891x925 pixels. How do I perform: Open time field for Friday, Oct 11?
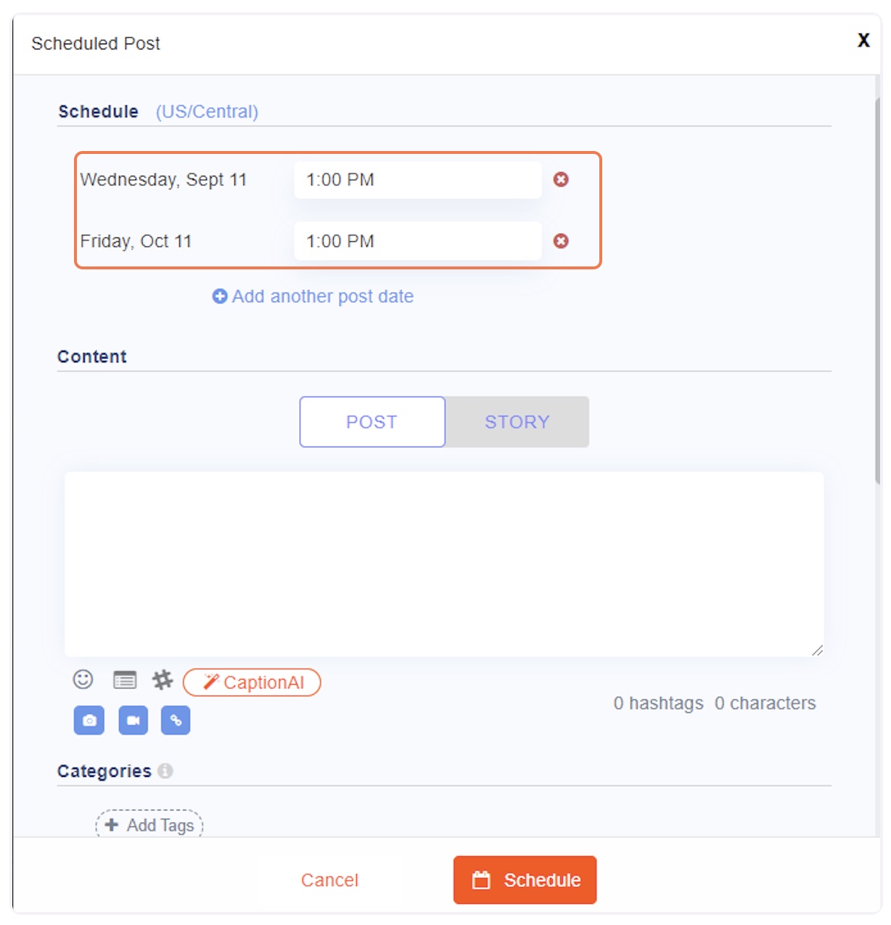coord(418,241)
